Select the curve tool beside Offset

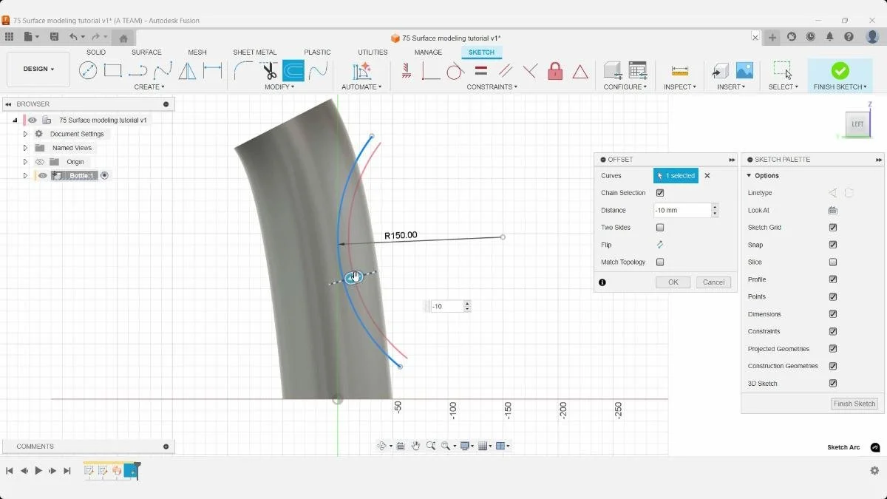318,71
